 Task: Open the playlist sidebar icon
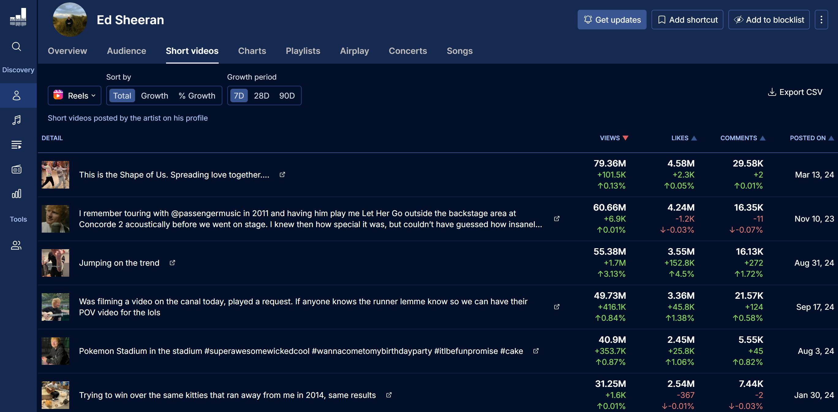17,145
